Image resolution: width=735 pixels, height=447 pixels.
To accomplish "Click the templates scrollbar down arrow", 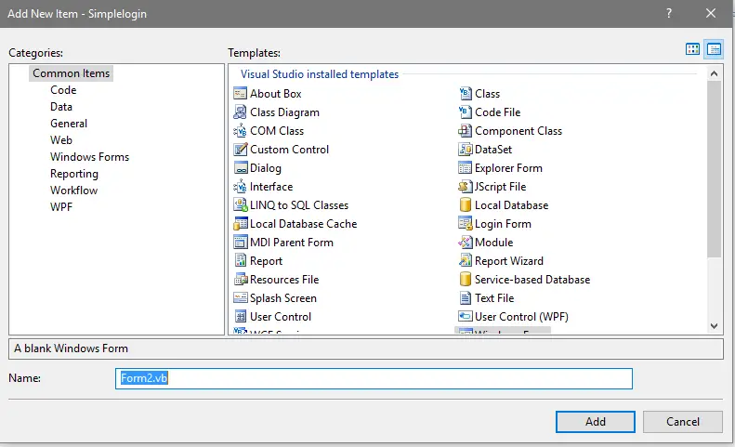I will click(714, 326).
